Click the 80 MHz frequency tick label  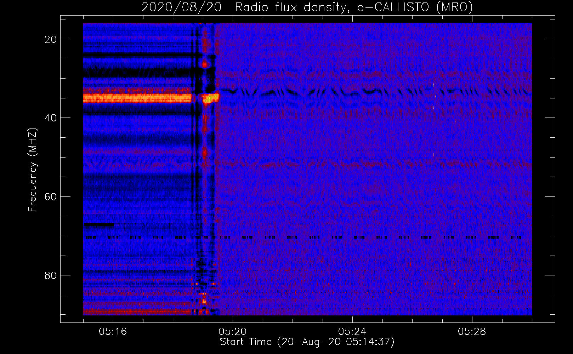point(51,275)
